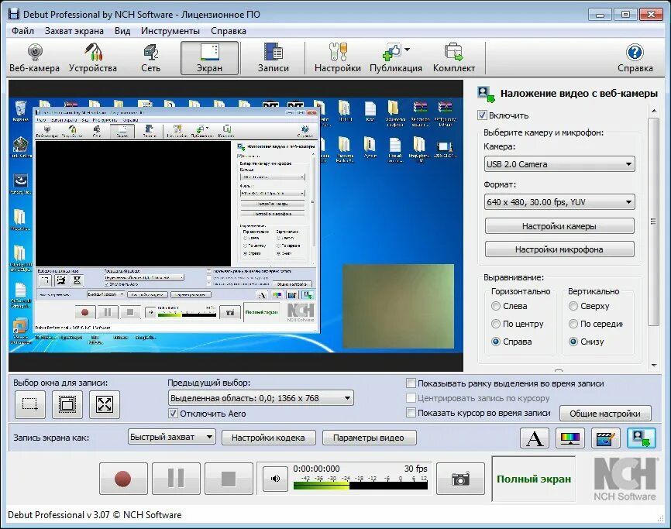Select horizontal alignment Справа
Viewport: 671px width, 529px height.
496,342
